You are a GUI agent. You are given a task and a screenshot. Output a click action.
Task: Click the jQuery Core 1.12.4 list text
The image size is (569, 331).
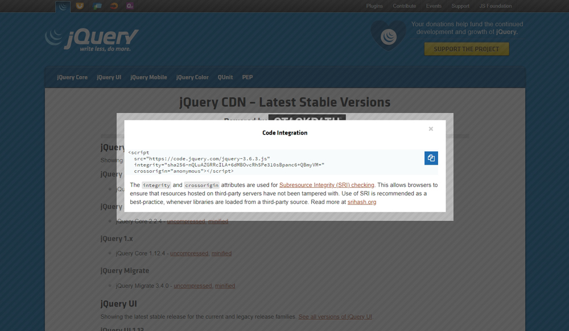tap(141, 253)
